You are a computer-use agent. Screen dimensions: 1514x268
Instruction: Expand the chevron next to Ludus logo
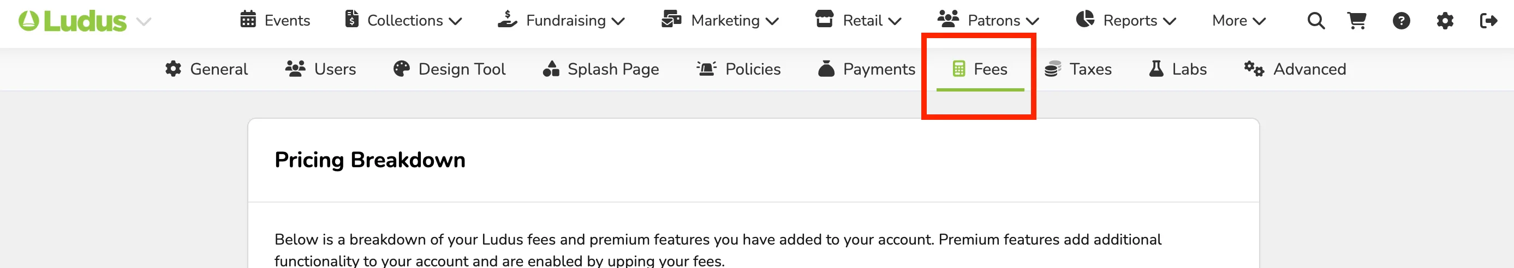point(144,22)
